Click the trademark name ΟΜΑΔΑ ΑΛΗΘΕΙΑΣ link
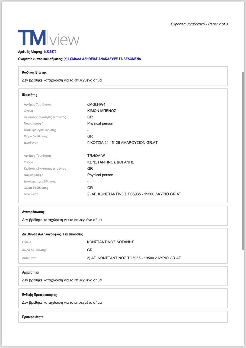 coord(102,59)
